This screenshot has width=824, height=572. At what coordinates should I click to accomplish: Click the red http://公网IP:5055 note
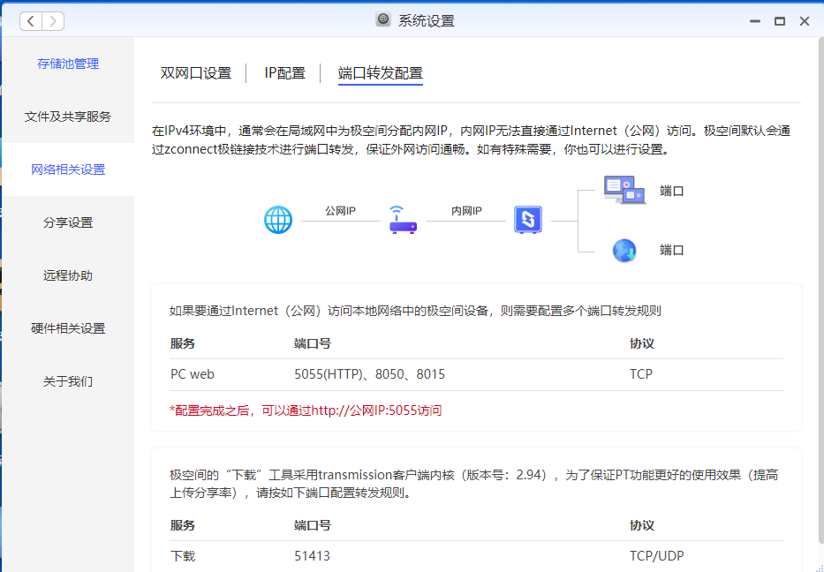(x=306, y=410)
